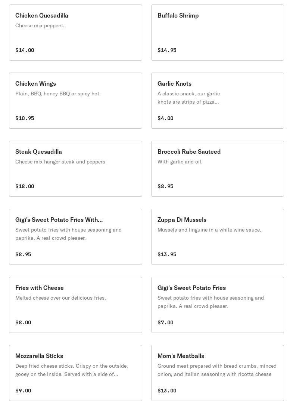This screenshot has width=293, height=407.
Task: Click the $18.00 price for Steak Quesadilla
Action: point(25,186)
